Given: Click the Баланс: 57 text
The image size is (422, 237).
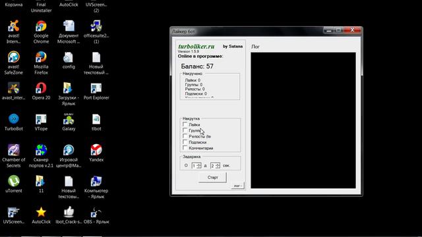Looking at the screenshot, I should tap(197, 66).
